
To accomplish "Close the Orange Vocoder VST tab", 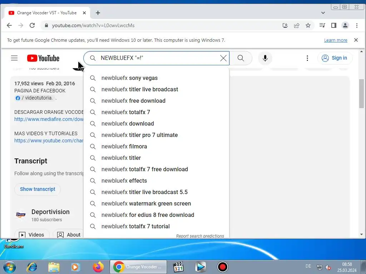I will pyautogui.click(x=84, y=13).
